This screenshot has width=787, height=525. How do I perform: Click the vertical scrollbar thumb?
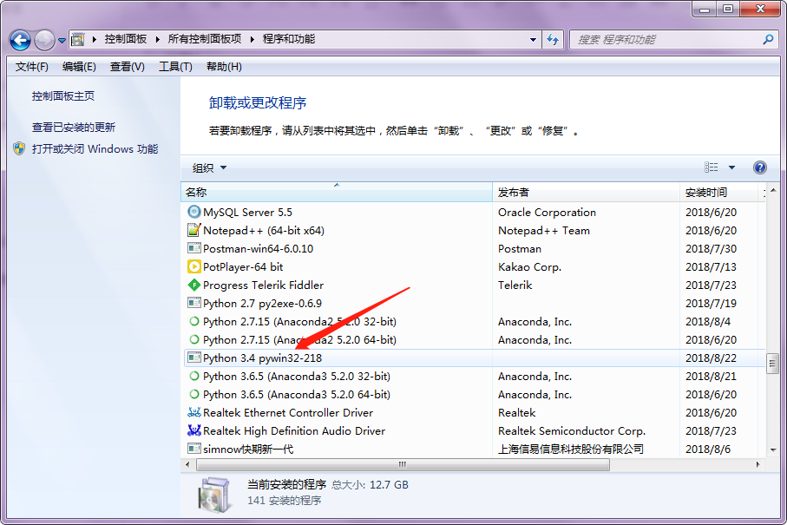772,364
